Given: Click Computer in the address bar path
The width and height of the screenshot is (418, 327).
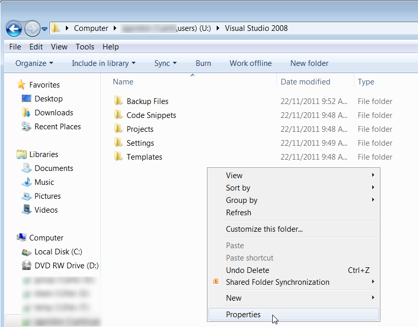Looking at the screenshot, I should coord(91,28).
